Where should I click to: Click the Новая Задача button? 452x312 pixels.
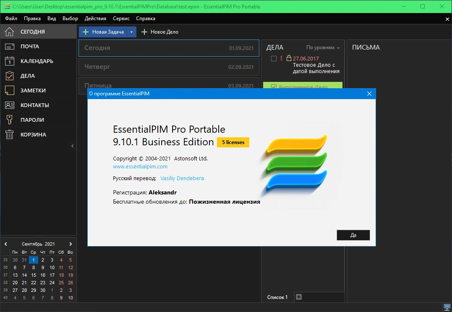point(103,32)
